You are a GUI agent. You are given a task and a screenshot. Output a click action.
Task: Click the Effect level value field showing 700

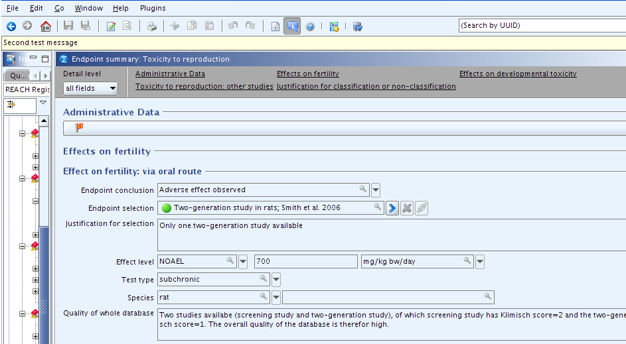pos(306,262)
